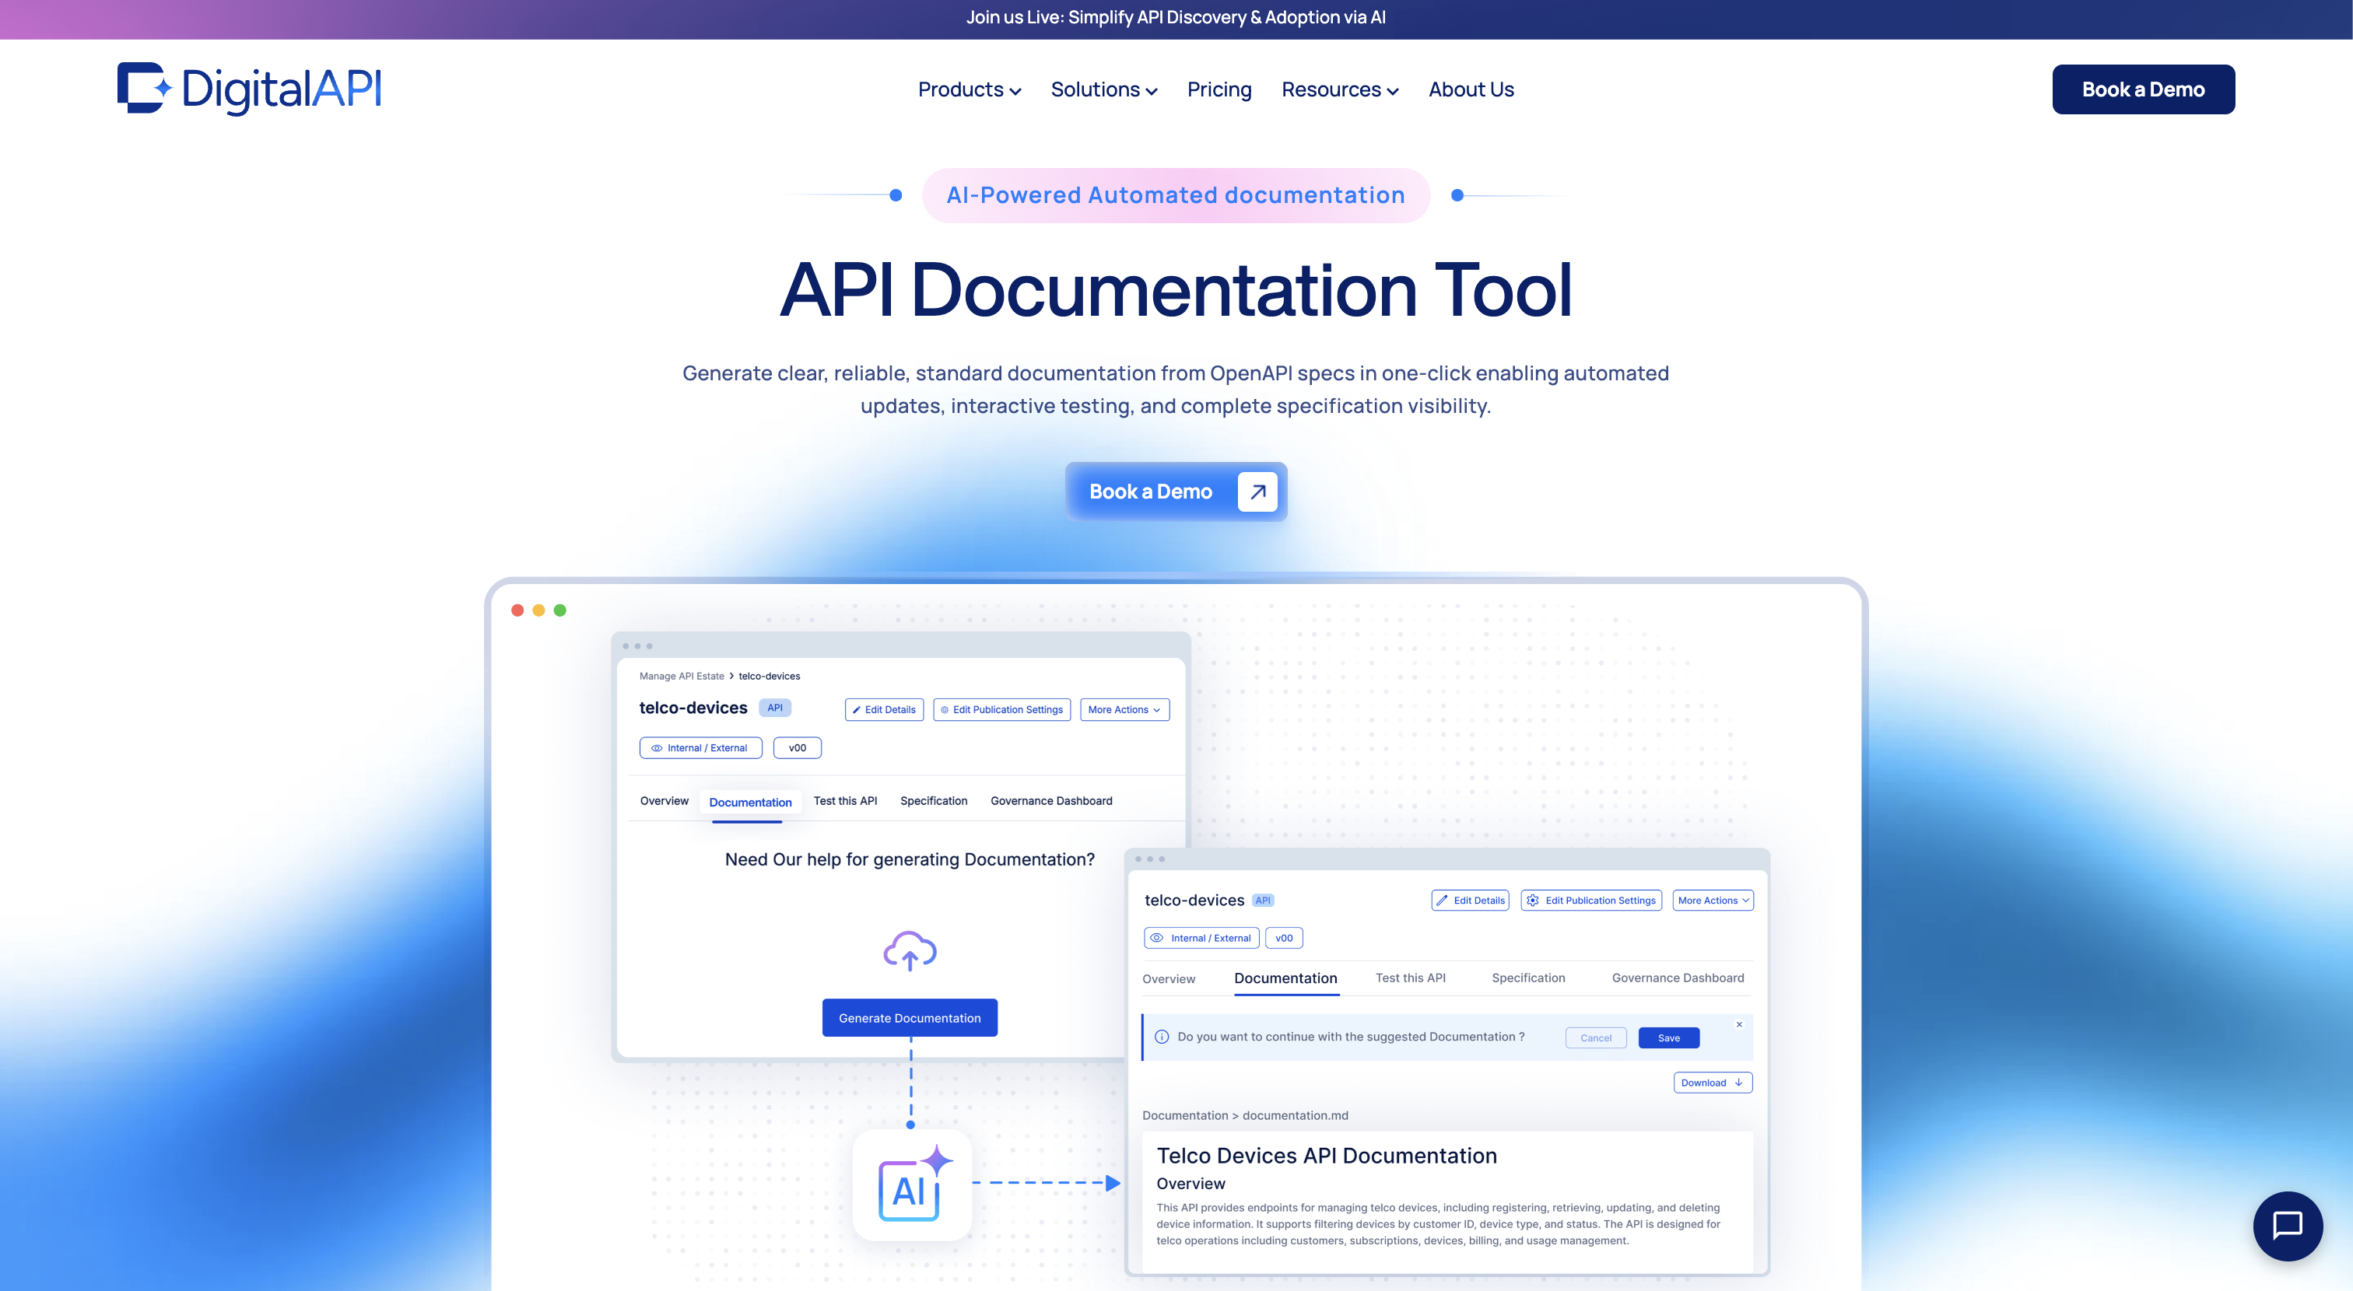Click the gear Edit Publication Settings in front window
Screen dimensions: 2353x1291
pos(1591,901)
